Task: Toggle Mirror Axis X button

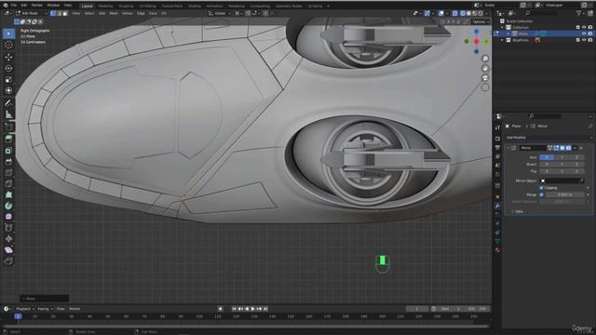Action: (x=547, y=157)
